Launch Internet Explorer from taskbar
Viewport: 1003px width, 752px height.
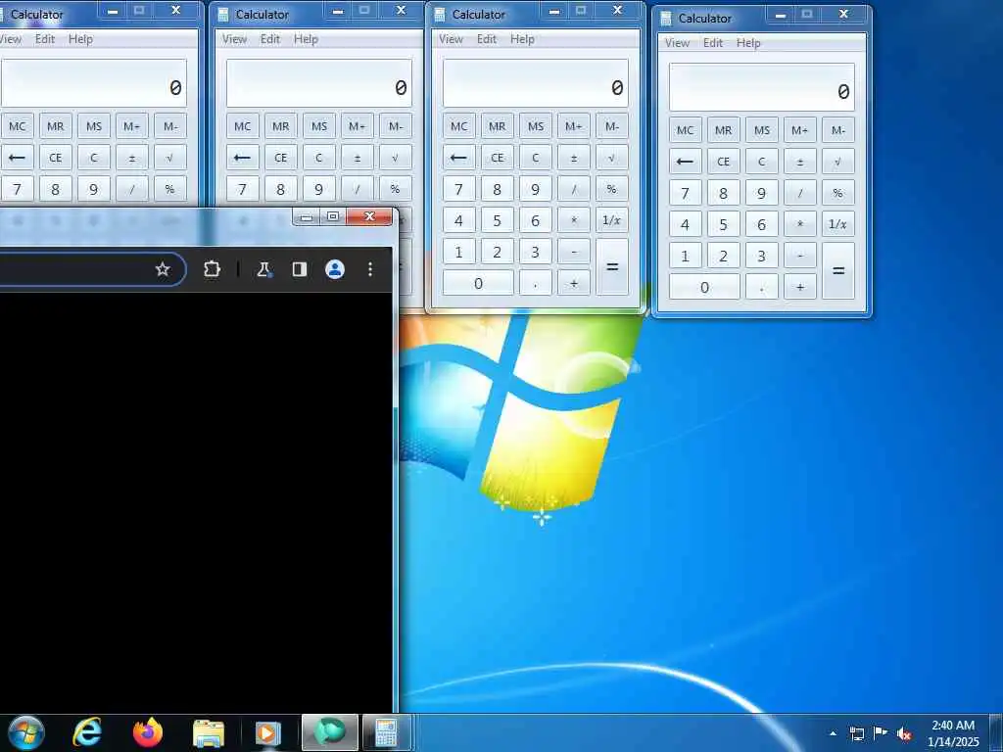click(87, 732)
